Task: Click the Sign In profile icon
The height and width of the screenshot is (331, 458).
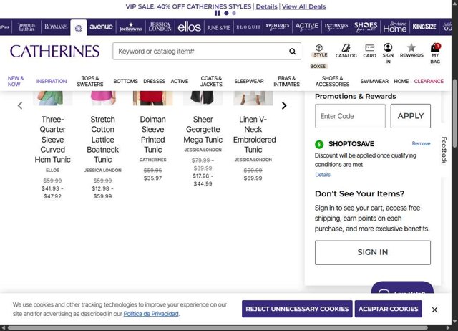Action: 388,47
